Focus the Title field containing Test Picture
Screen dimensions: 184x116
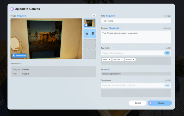tap(136, 21)
